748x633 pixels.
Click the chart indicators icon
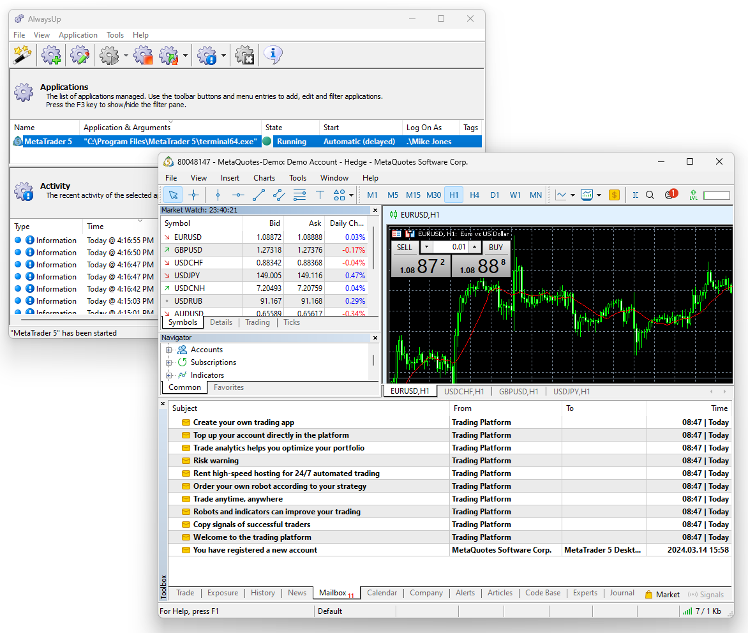pos(587,195)
